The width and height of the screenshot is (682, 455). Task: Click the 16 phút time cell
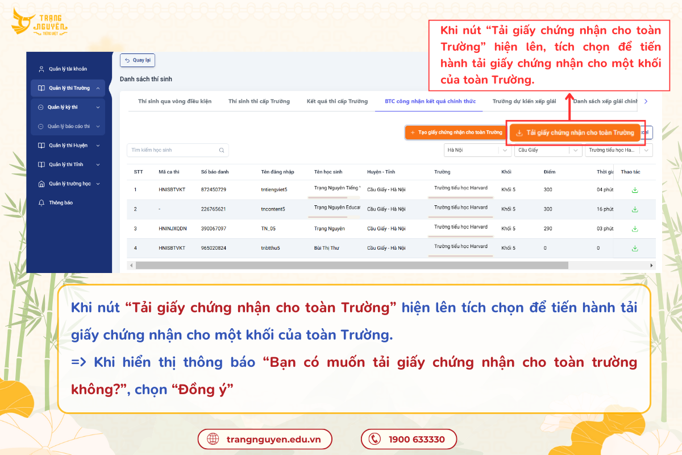tap(605, 209)
